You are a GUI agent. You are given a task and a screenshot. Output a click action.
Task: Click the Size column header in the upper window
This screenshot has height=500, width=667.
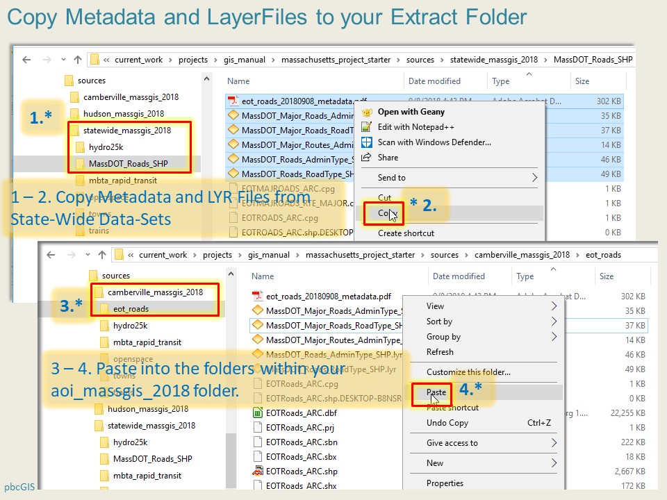click(582, 81)
